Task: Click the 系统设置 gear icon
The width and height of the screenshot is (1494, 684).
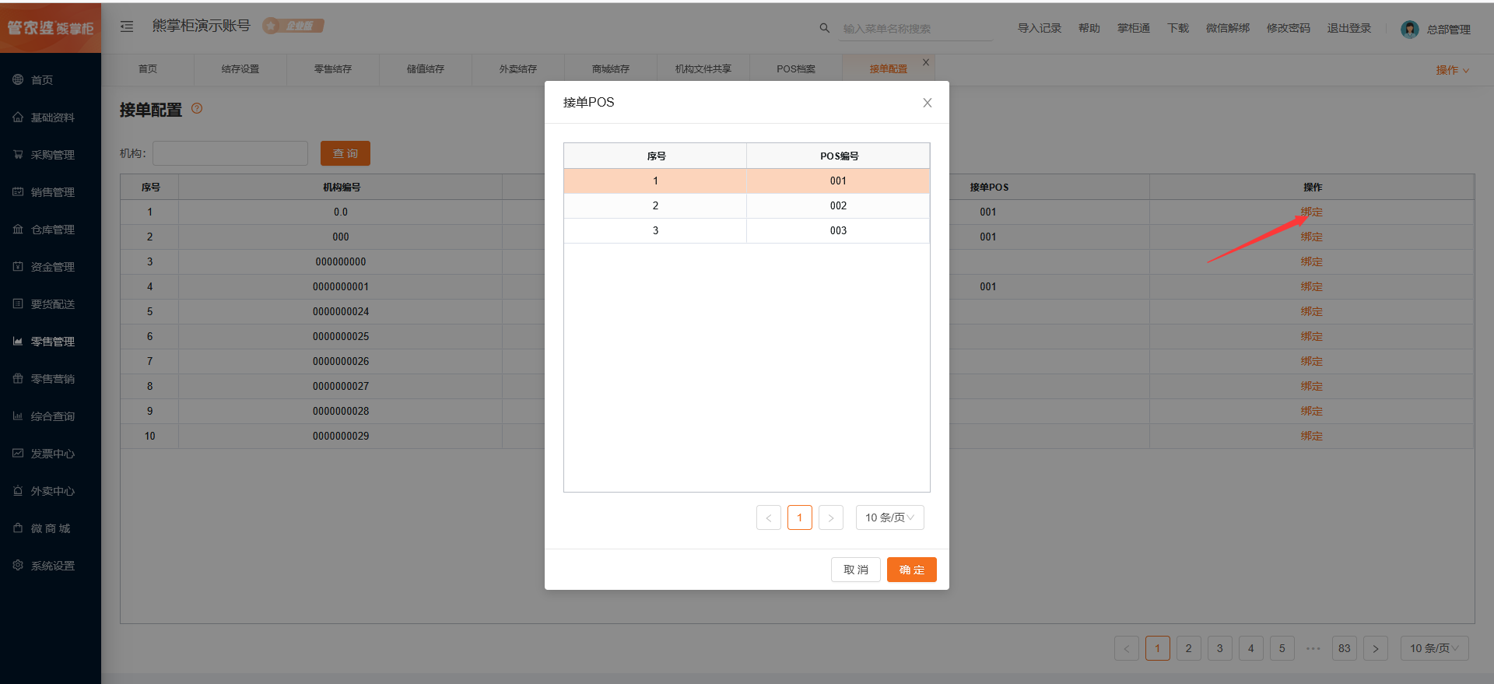Action: click(18, 565)
